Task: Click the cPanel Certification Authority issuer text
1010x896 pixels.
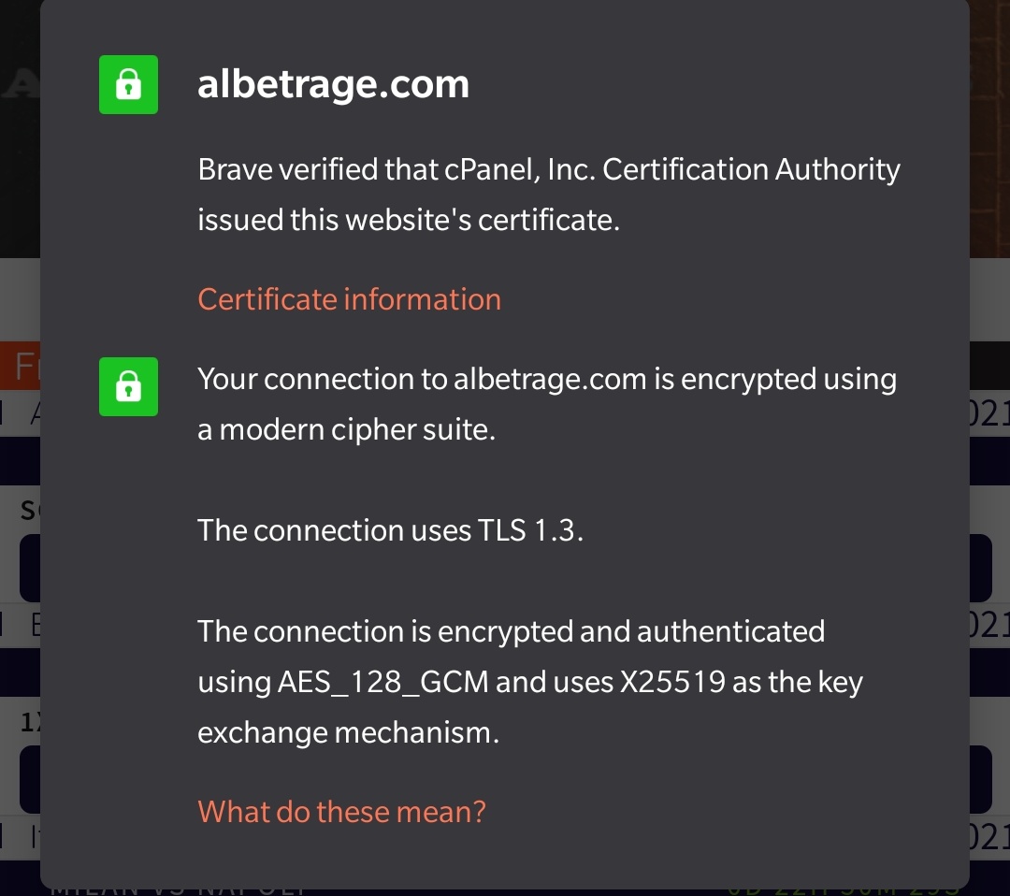Action: (x=548, y=195)
